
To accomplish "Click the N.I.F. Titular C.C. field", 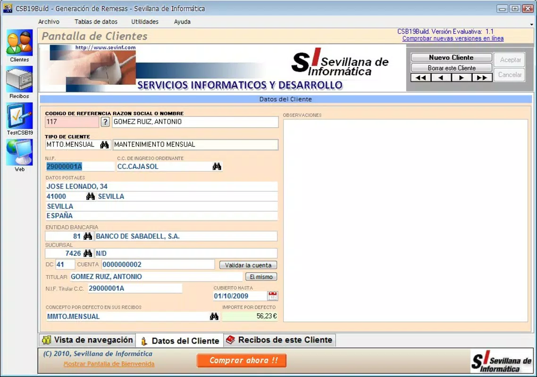I will 135,288.
